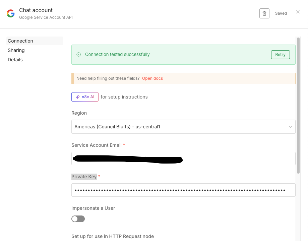Click the trash icon to delete credential

pyautogui.click(x=264, y=13)
